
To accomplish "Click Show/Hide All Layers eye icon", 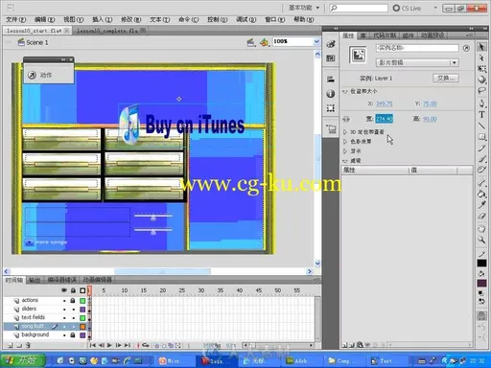I will (64, 290).
